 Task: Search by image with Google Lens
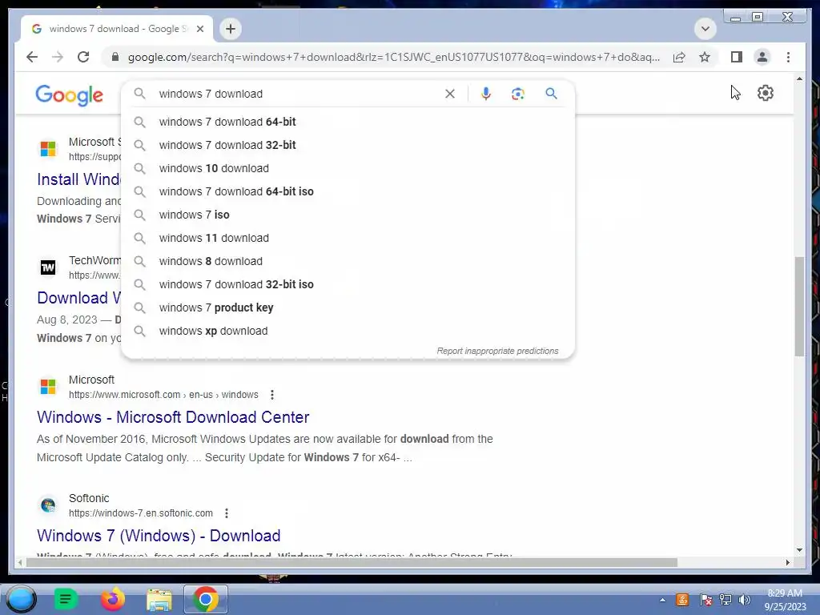[518, 94]
